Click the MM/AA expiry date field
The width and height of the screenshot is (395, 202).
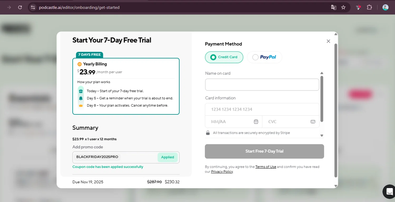tap(234, 122)
